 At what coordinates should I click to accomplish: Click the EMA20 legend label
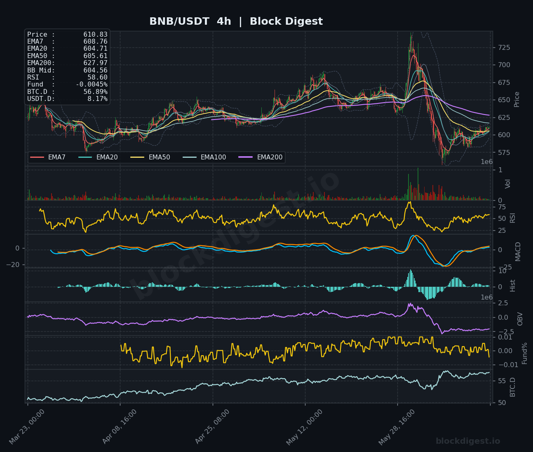(107, 157)
